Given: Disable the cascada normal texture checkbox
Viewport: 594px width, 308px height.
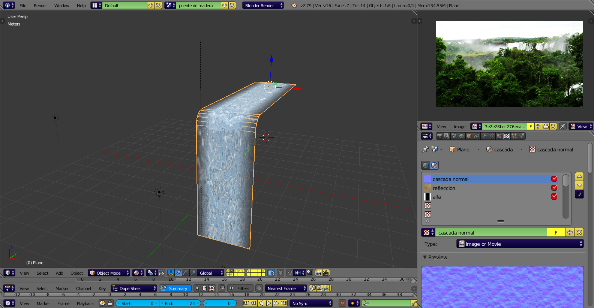Looking at the screenshot, I should [554, 179].
